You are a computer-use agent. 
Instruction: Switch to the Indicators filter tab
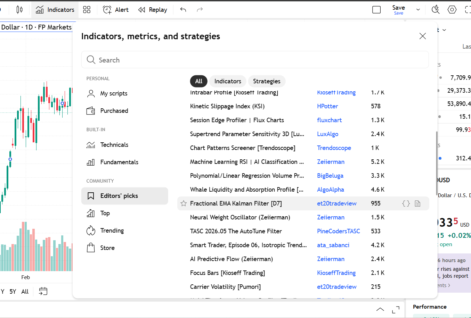pyautogui.click(x=228, y=81)
